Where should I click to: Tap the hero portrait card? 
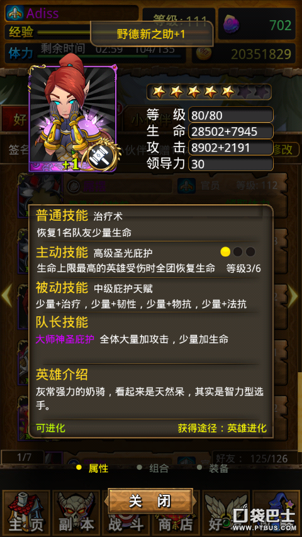(73, 118)
